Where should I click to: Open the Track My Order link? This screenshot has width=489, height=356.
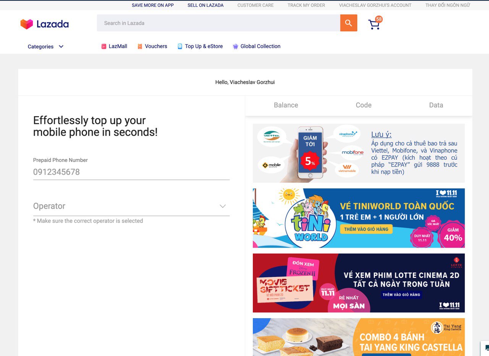click(x=306, y=5)
